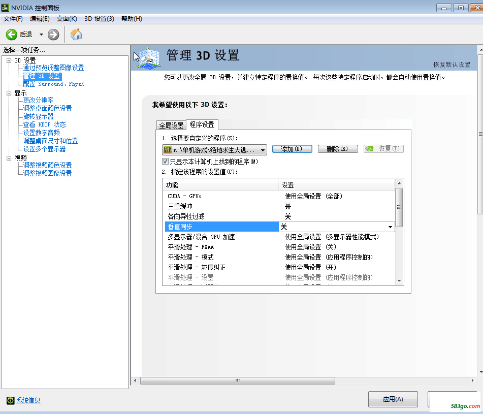Open 调整桌面尺寸和位置 tree item

(50, 141)
